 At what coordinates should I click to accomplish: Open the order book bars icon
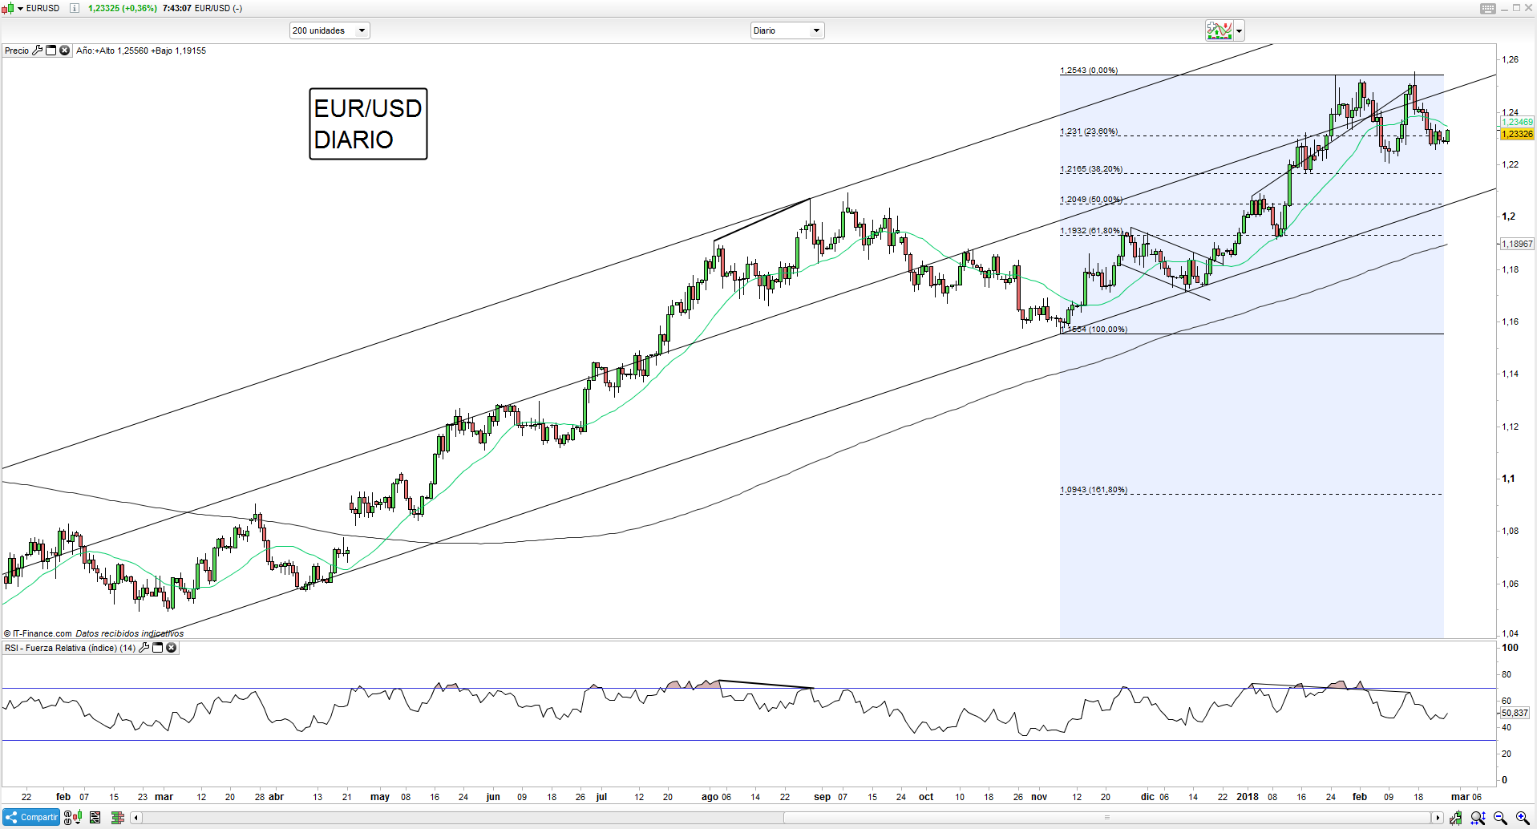tap(117, 818)
